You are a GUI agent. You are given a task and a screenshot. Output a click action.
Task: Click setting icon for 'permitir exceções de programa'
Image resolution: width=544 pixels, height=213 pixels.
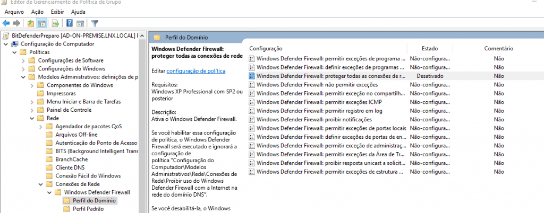point(252,58)
